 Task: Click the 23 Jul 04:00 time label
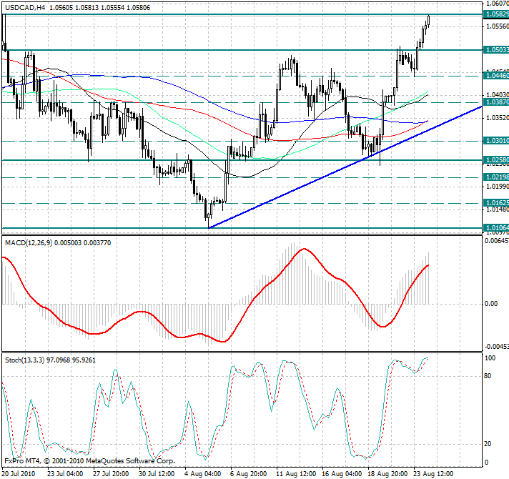tap(65, 473)
